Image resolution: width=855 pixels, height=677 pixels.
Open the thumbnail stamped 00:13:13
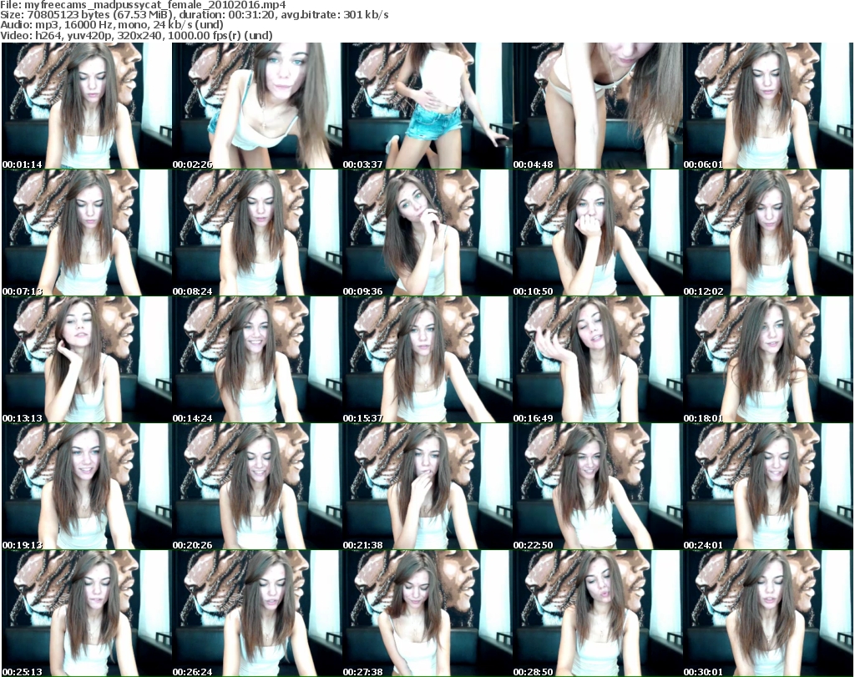pyautogui.click(x=87, y=360)
